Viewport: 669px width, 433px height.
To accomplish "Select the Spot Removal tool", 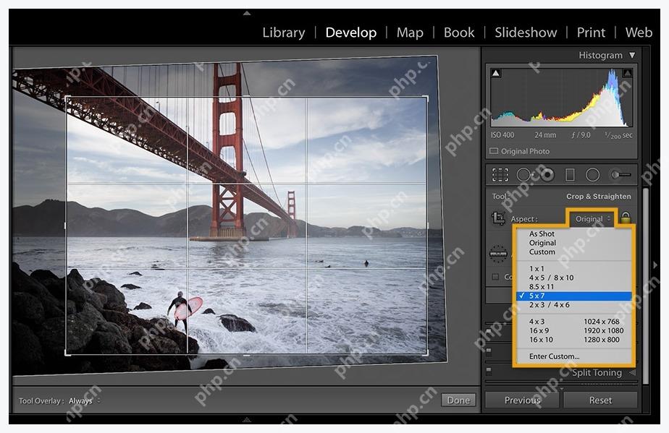I will point(523,175).
